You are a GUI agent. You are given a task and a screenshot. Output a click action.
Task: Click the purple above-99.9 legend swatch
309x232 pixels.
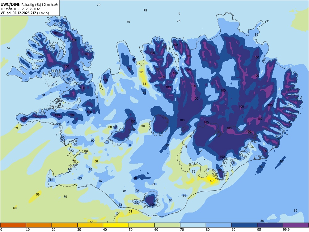click(296, 225)
